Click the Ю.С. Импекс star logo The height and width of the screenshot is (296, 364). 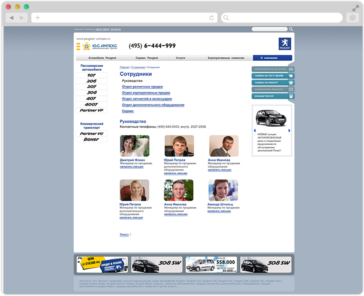point(86,46)
